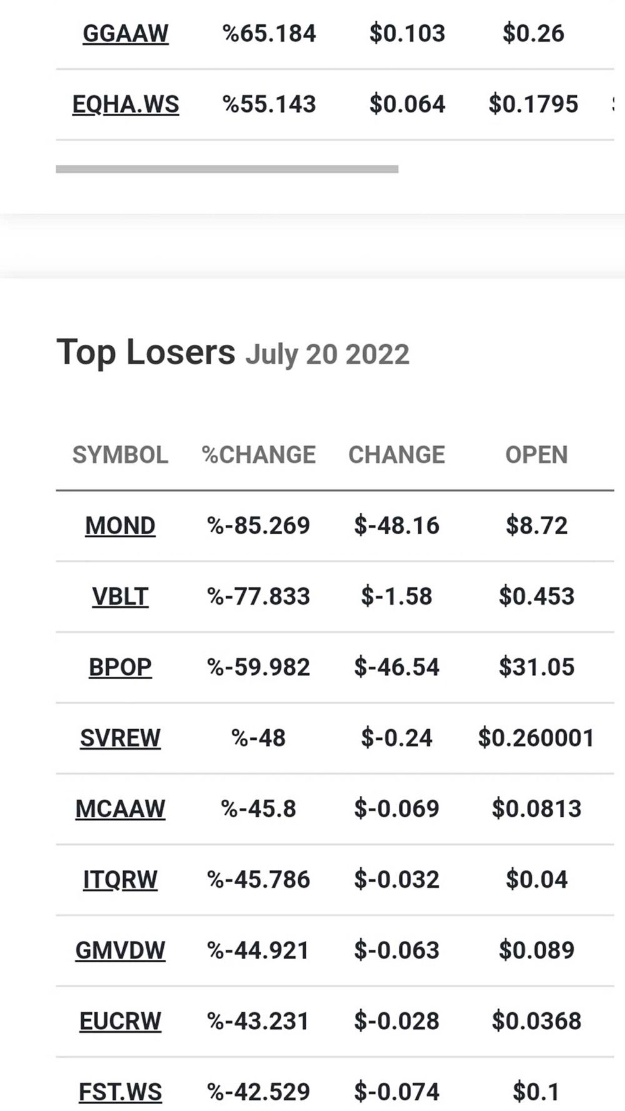This screenshot has height=1111, width=625.
Task: Click the Top Losers heading
Action: (x=146, y=352)
